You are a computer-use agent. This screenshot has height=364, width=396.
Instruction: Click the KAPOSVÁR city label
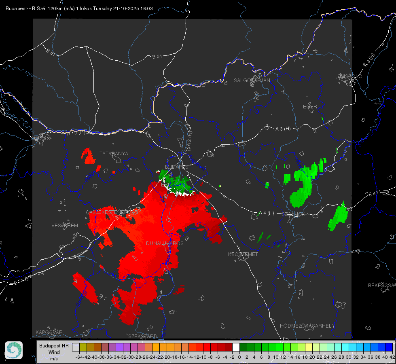(x=49, y=332)
